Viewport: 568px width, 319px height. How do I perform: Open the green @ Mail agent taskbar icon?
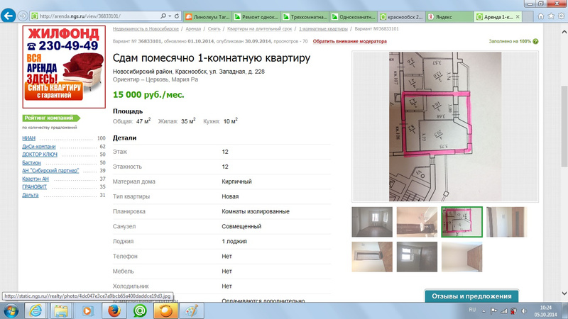click(x=139, y=310)
